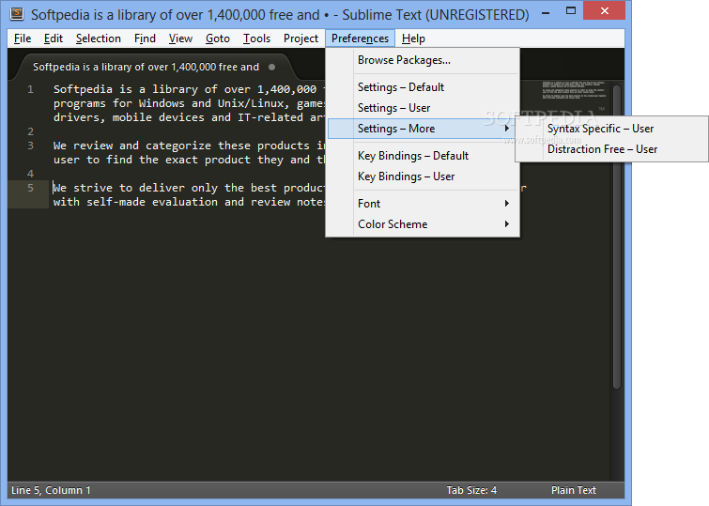Open the Goto menu
Screen dimensions: 709x506
point(218,38)
